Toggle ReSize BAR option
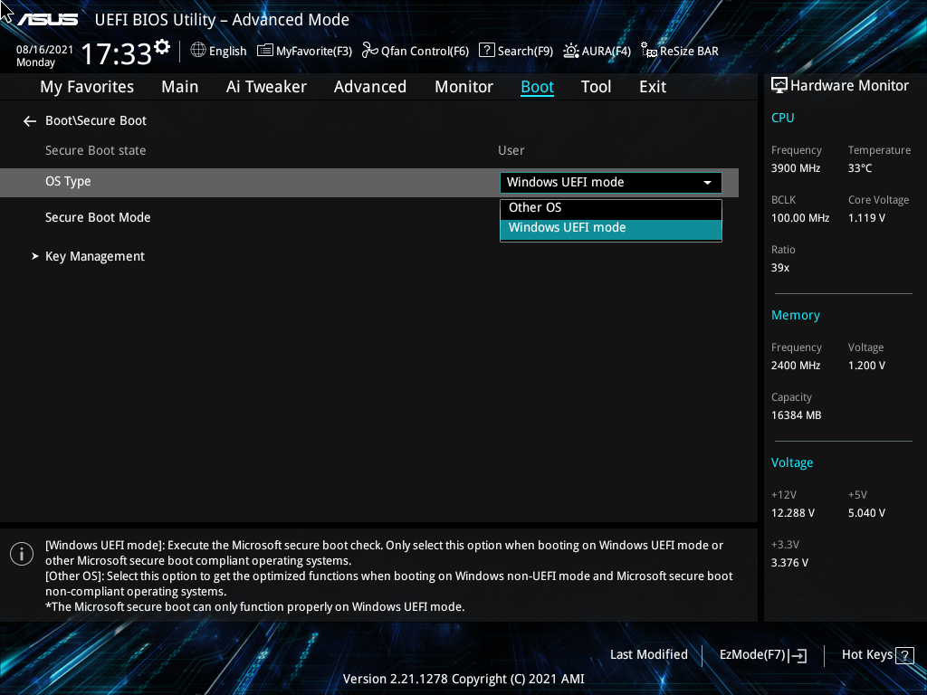The width and height of the screenshot is (927, 695). 680,51
